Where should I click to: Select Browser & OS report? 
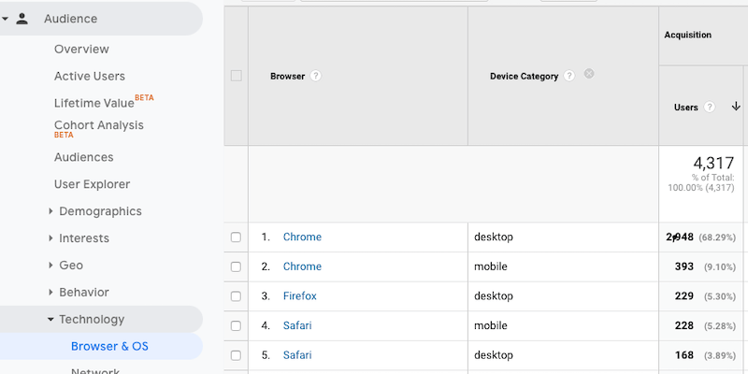click(x=109, y=346)
